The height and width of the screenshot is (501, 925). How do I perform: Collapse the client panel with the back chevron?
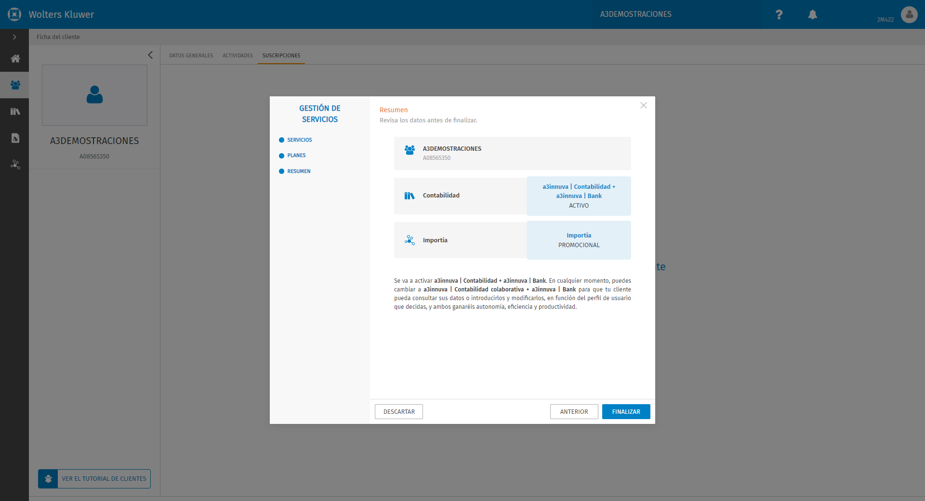pyautogui.click(x=150, y=55)
